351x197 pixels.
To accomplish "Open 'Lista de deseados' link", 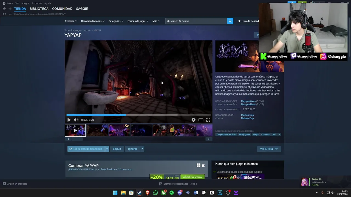I will pyautogui.click(x=248, y=21).
